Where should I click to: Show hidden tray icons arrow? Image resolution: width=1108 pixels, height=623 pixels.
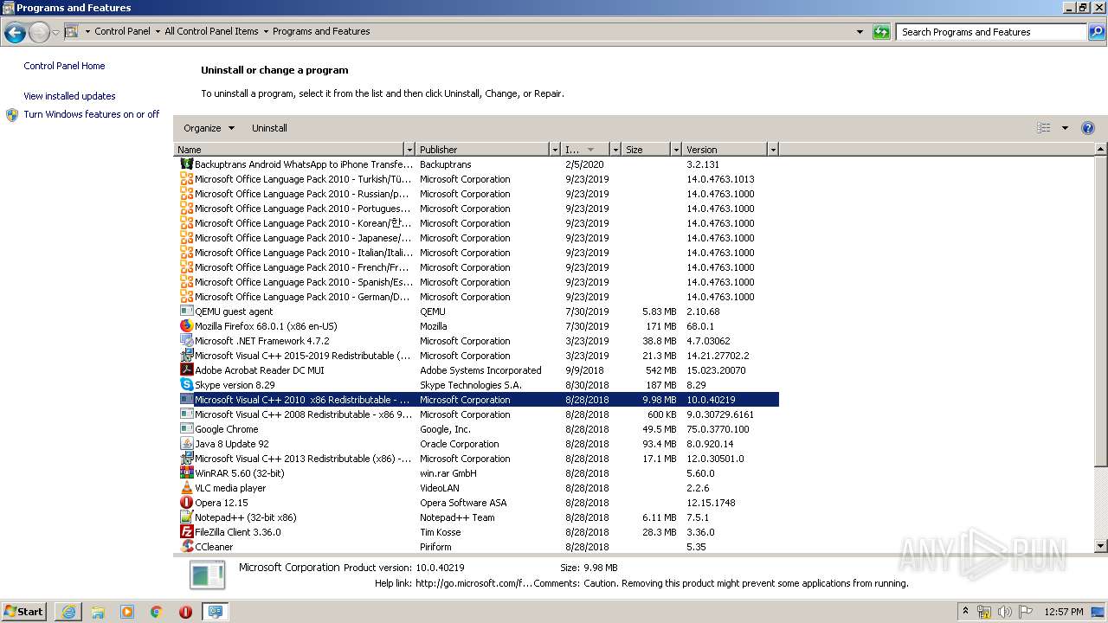966,612
